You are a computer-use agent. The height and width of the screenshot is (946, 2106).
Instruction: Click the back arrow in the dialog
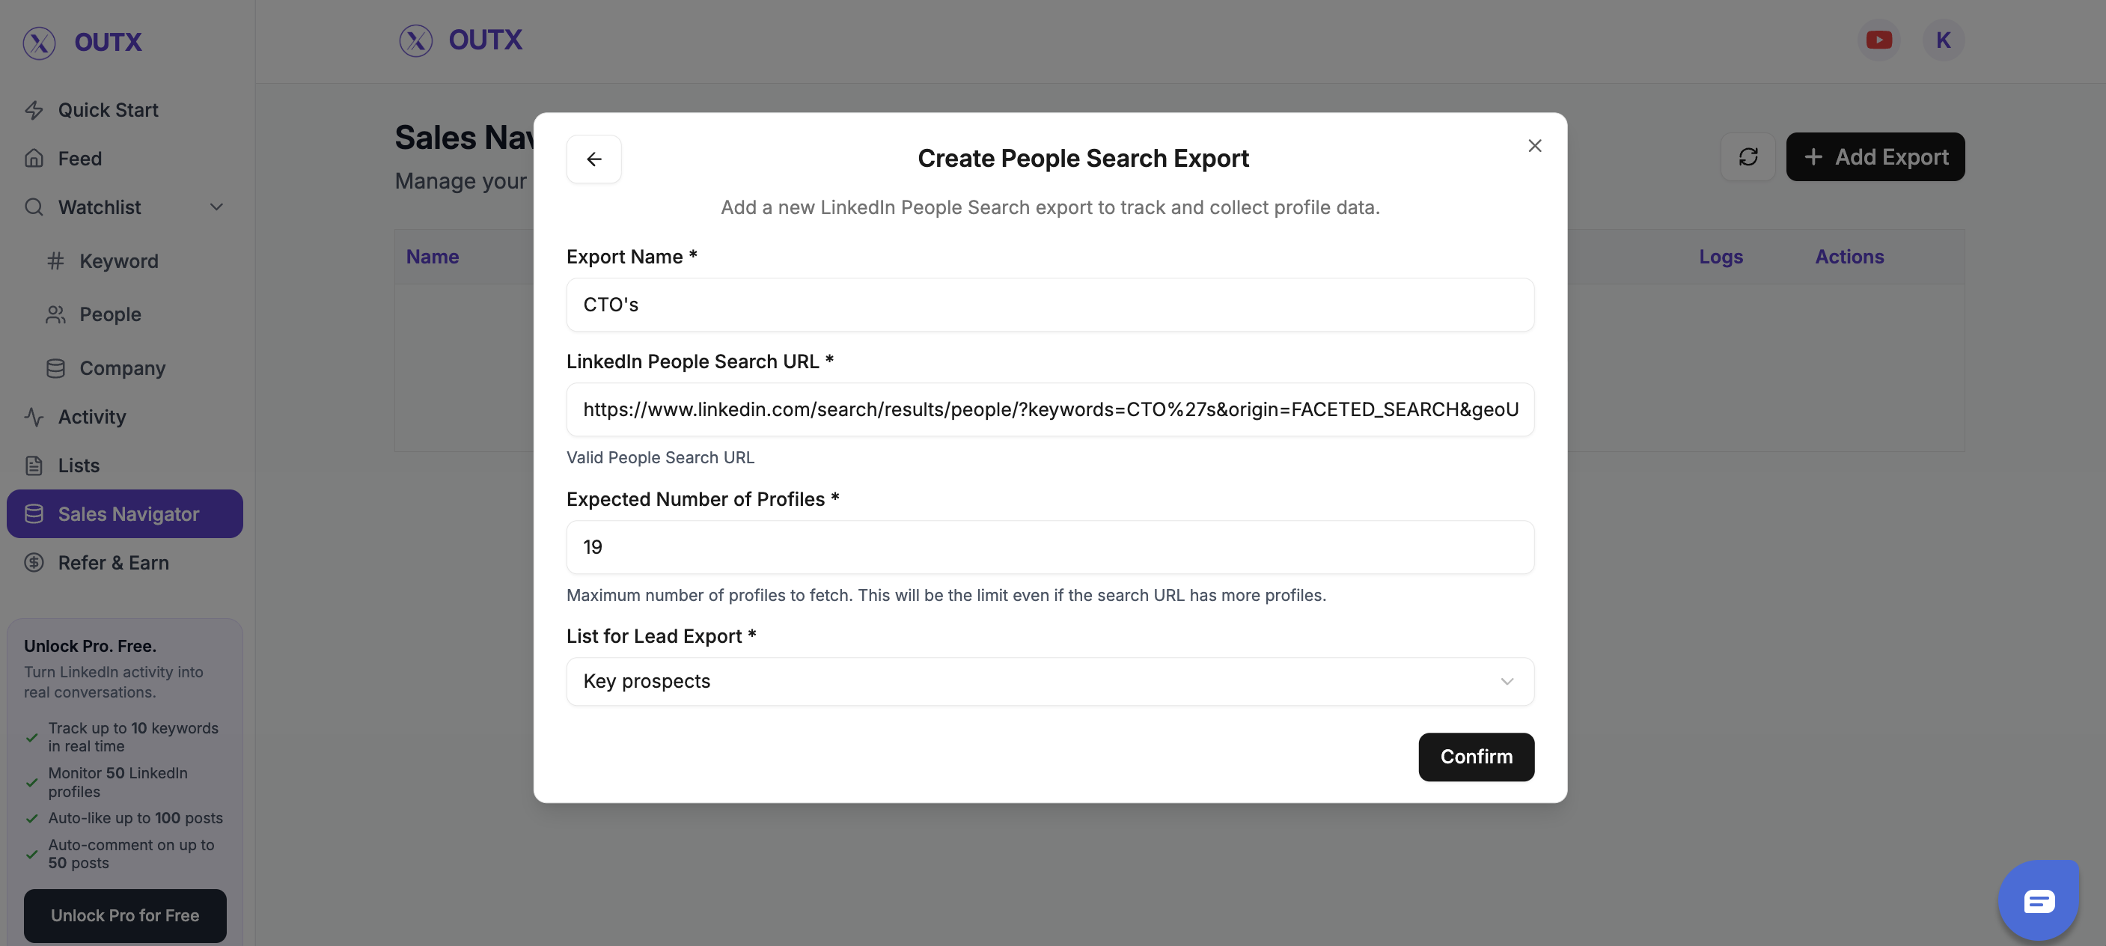pyautogui.click(x=593, y=159)
